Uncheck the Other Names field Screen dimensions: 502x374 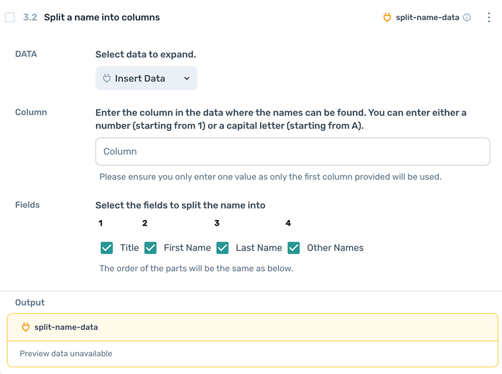click(294, 247)
